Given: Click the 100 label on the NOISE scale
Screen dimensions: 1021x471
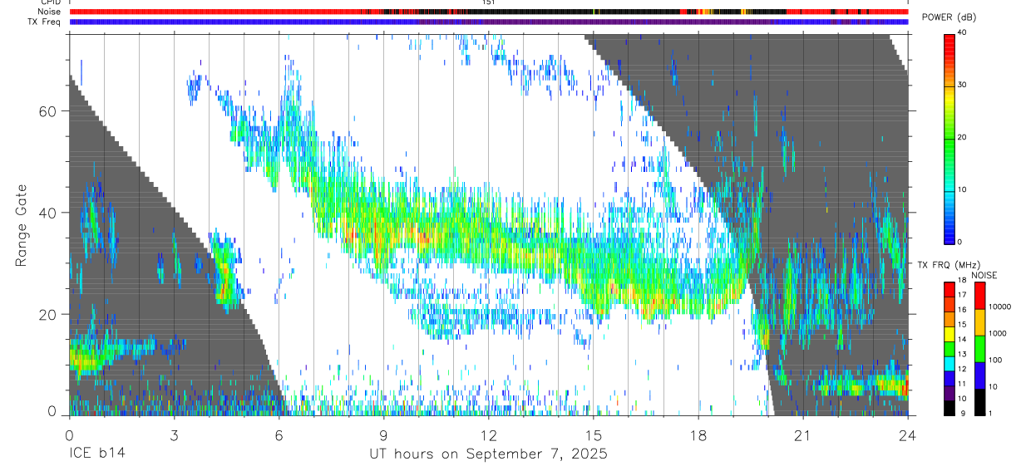Looking at the screenshot, I should tap(995, 360).
